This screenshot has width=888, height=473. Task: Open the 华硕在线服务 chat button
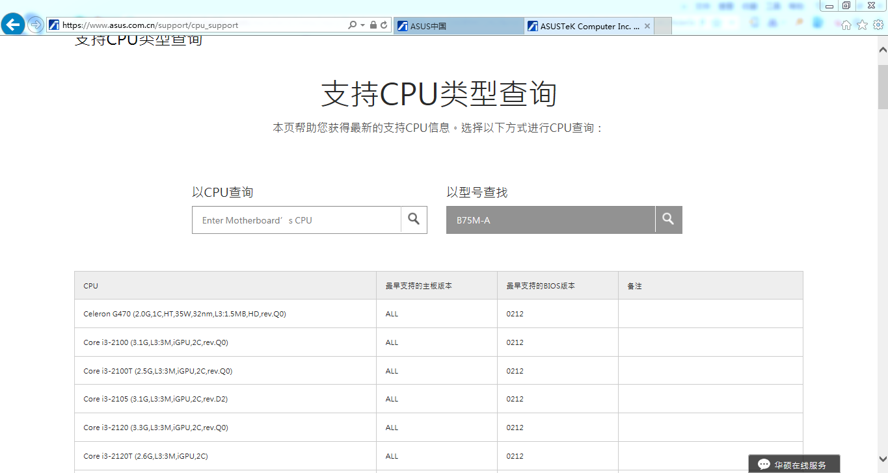click(x=794, y=465)
